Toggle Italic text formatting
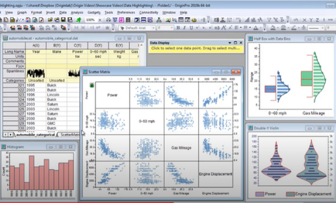The image size is (336, 203). (185, 28)
